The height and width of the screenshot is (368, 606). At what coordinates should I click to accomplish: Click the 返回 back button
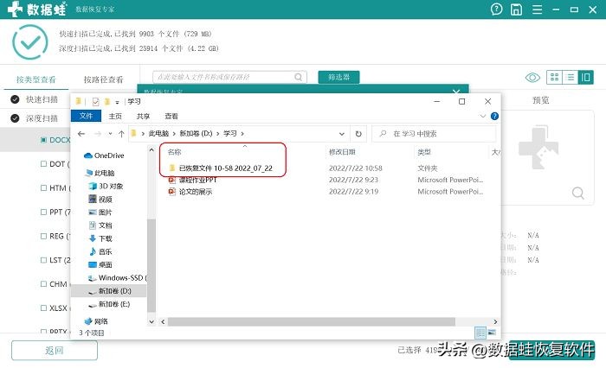pos(54,350)
